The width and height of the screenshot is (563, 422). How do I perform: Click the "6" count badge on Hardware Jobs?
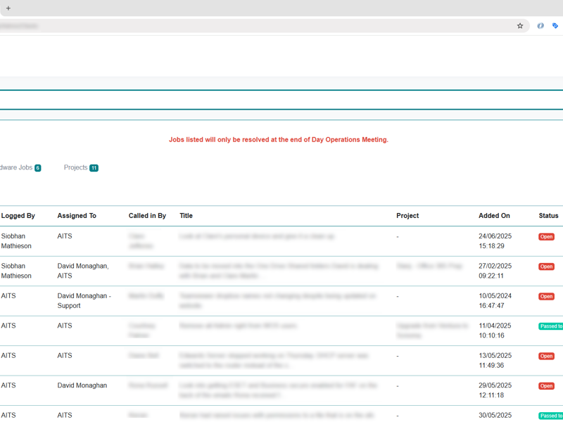pyautogui.click(x=37, y=168)
